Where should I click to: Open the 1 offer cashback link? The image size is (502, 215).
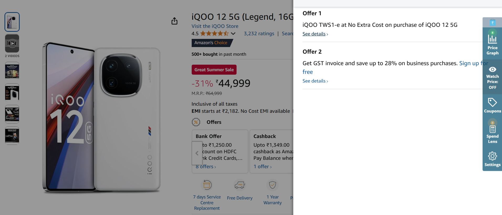pos(263,167)
